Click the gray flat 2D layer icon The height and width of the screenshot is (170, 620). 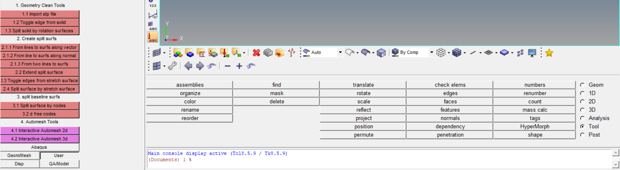click(489, 53)
